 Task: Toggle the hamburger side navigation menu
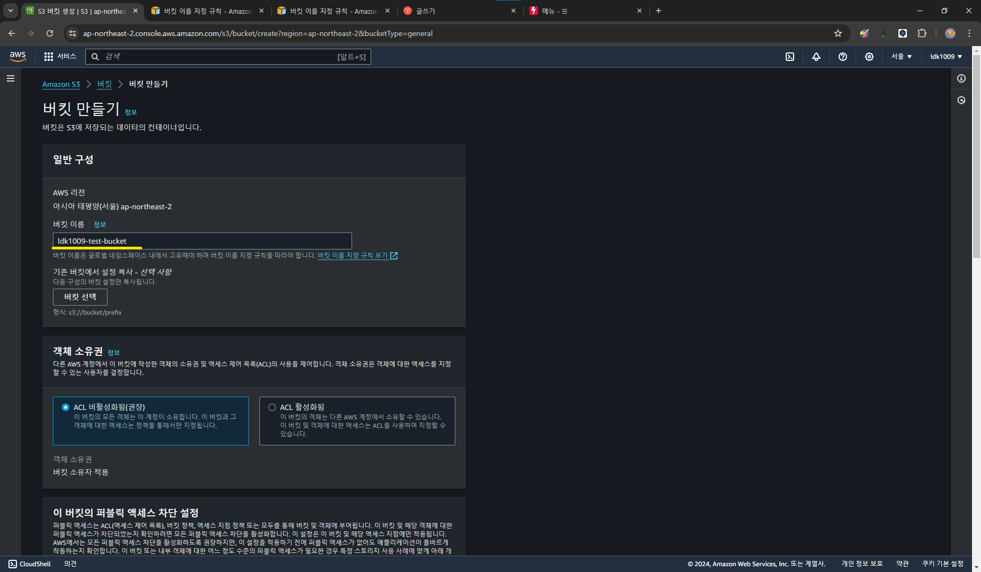11,78
